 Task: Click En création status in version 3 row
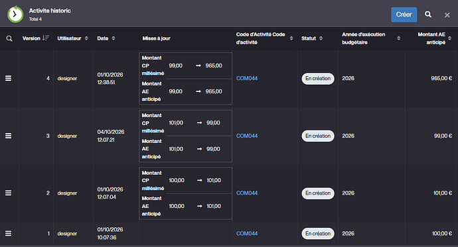tap(318, 136)
